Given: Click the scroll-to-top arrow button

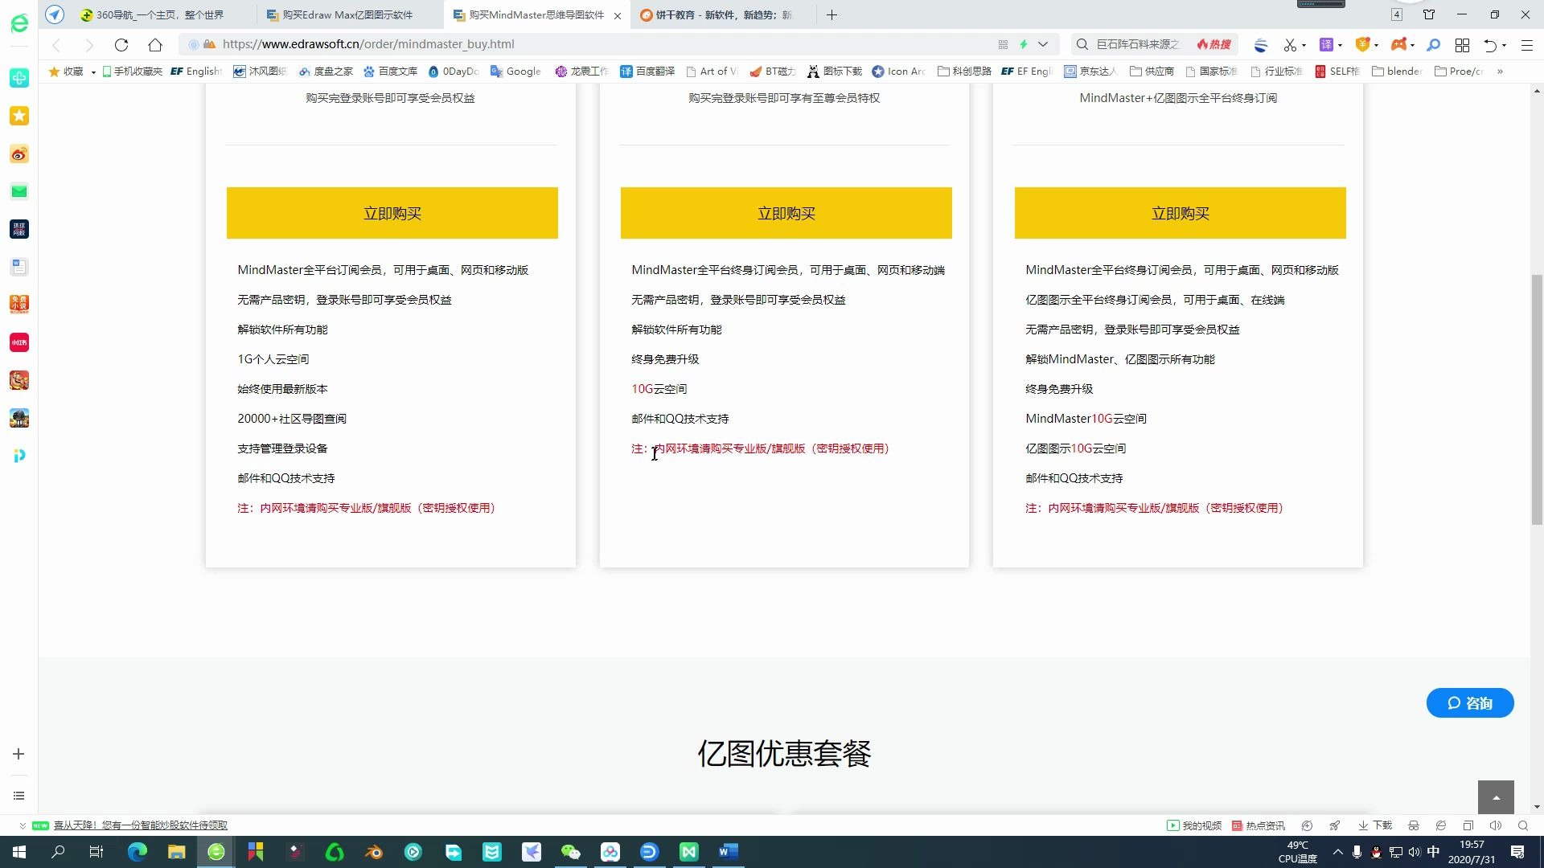Looking at the screenshot, I should pyautogui.click(x=1495, y=796).
